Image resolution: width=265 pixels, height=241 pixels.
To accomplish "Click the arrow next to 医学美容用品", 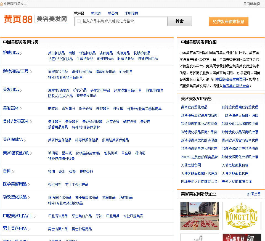I will (29, 185).
